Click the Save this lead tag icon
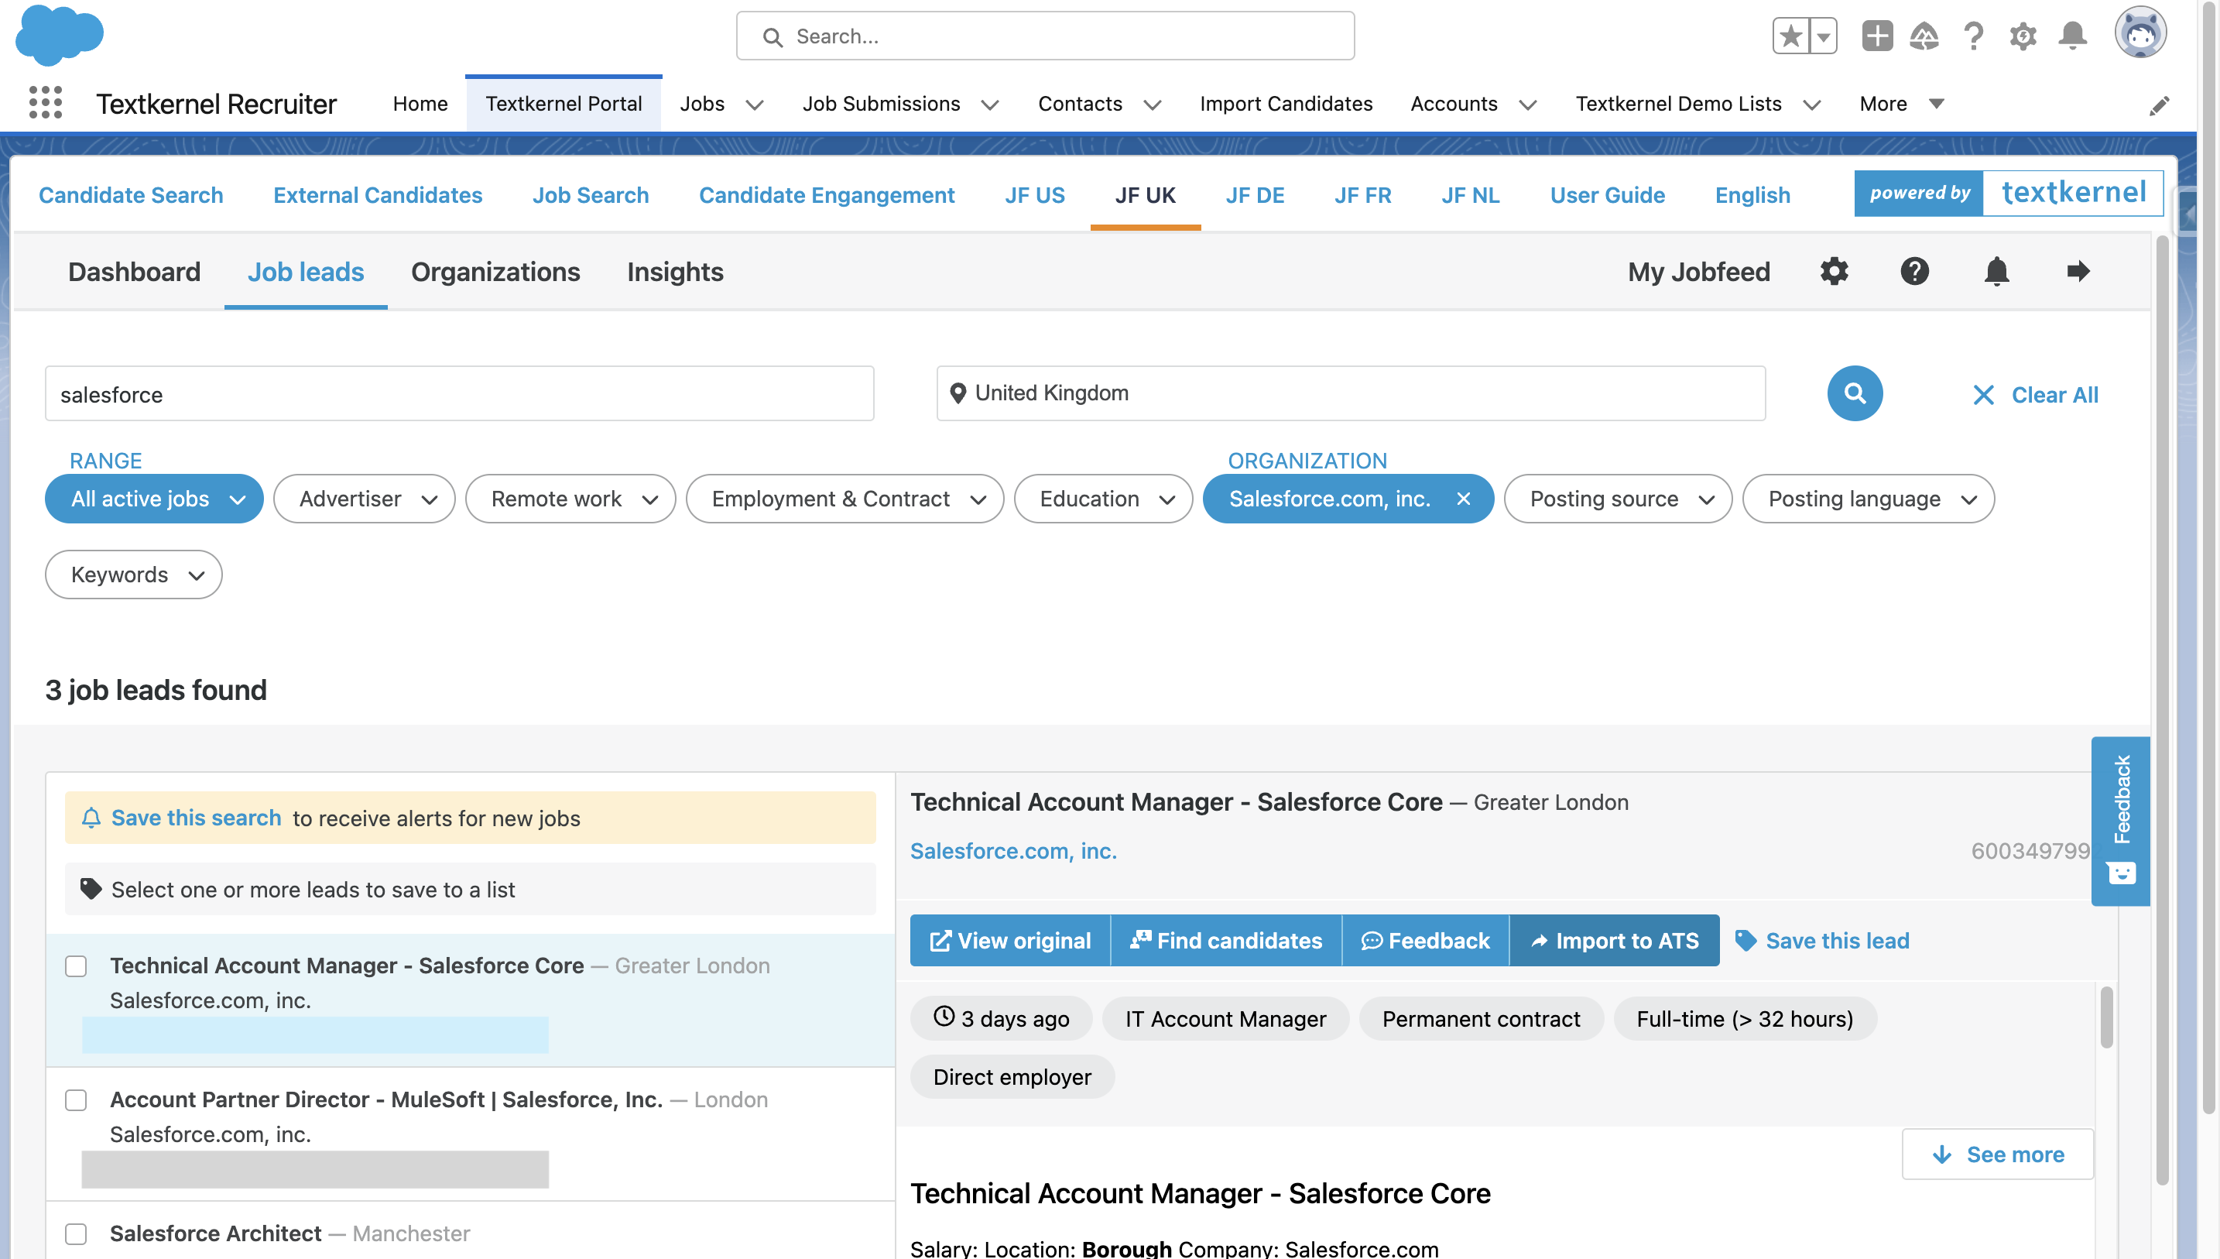This screenshot has width=2220, height=1259. (1746, 941)
